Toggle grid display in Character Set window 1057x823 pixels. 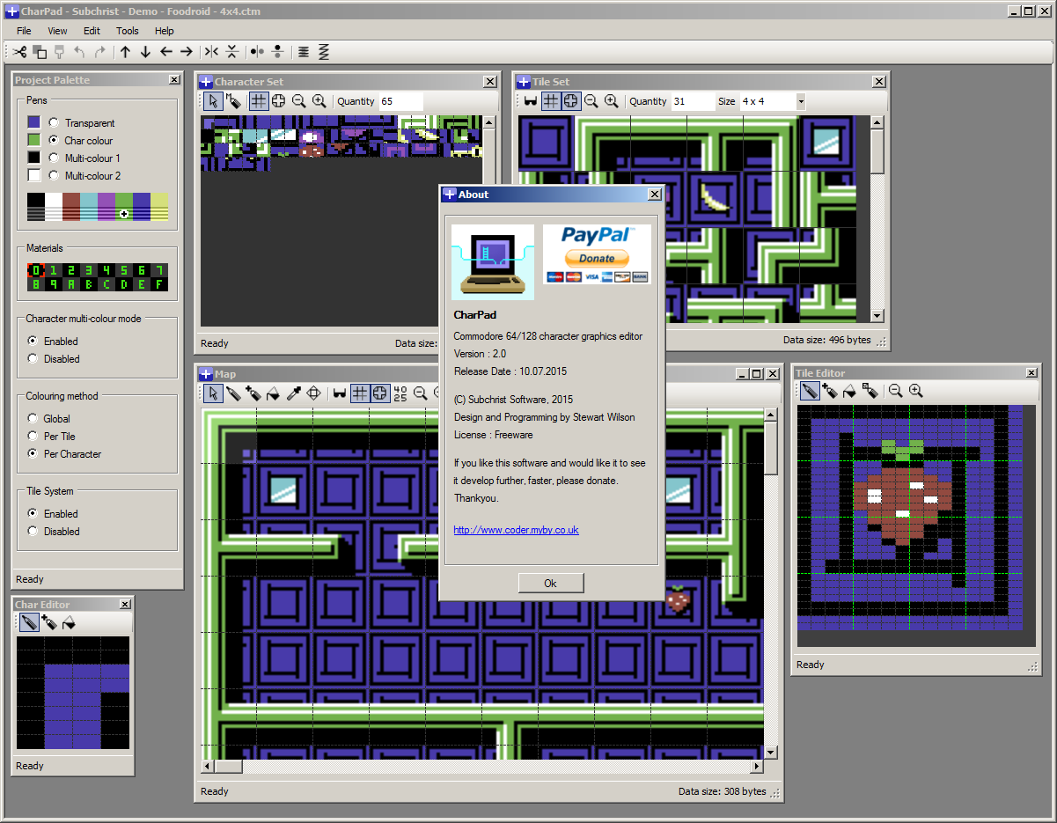(258, 101)
